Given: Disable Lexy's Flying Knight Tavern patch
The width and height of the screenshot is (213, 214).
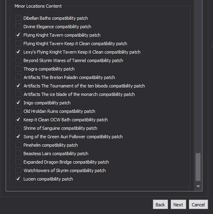Looking at the screenshot, I should [18, 52].
